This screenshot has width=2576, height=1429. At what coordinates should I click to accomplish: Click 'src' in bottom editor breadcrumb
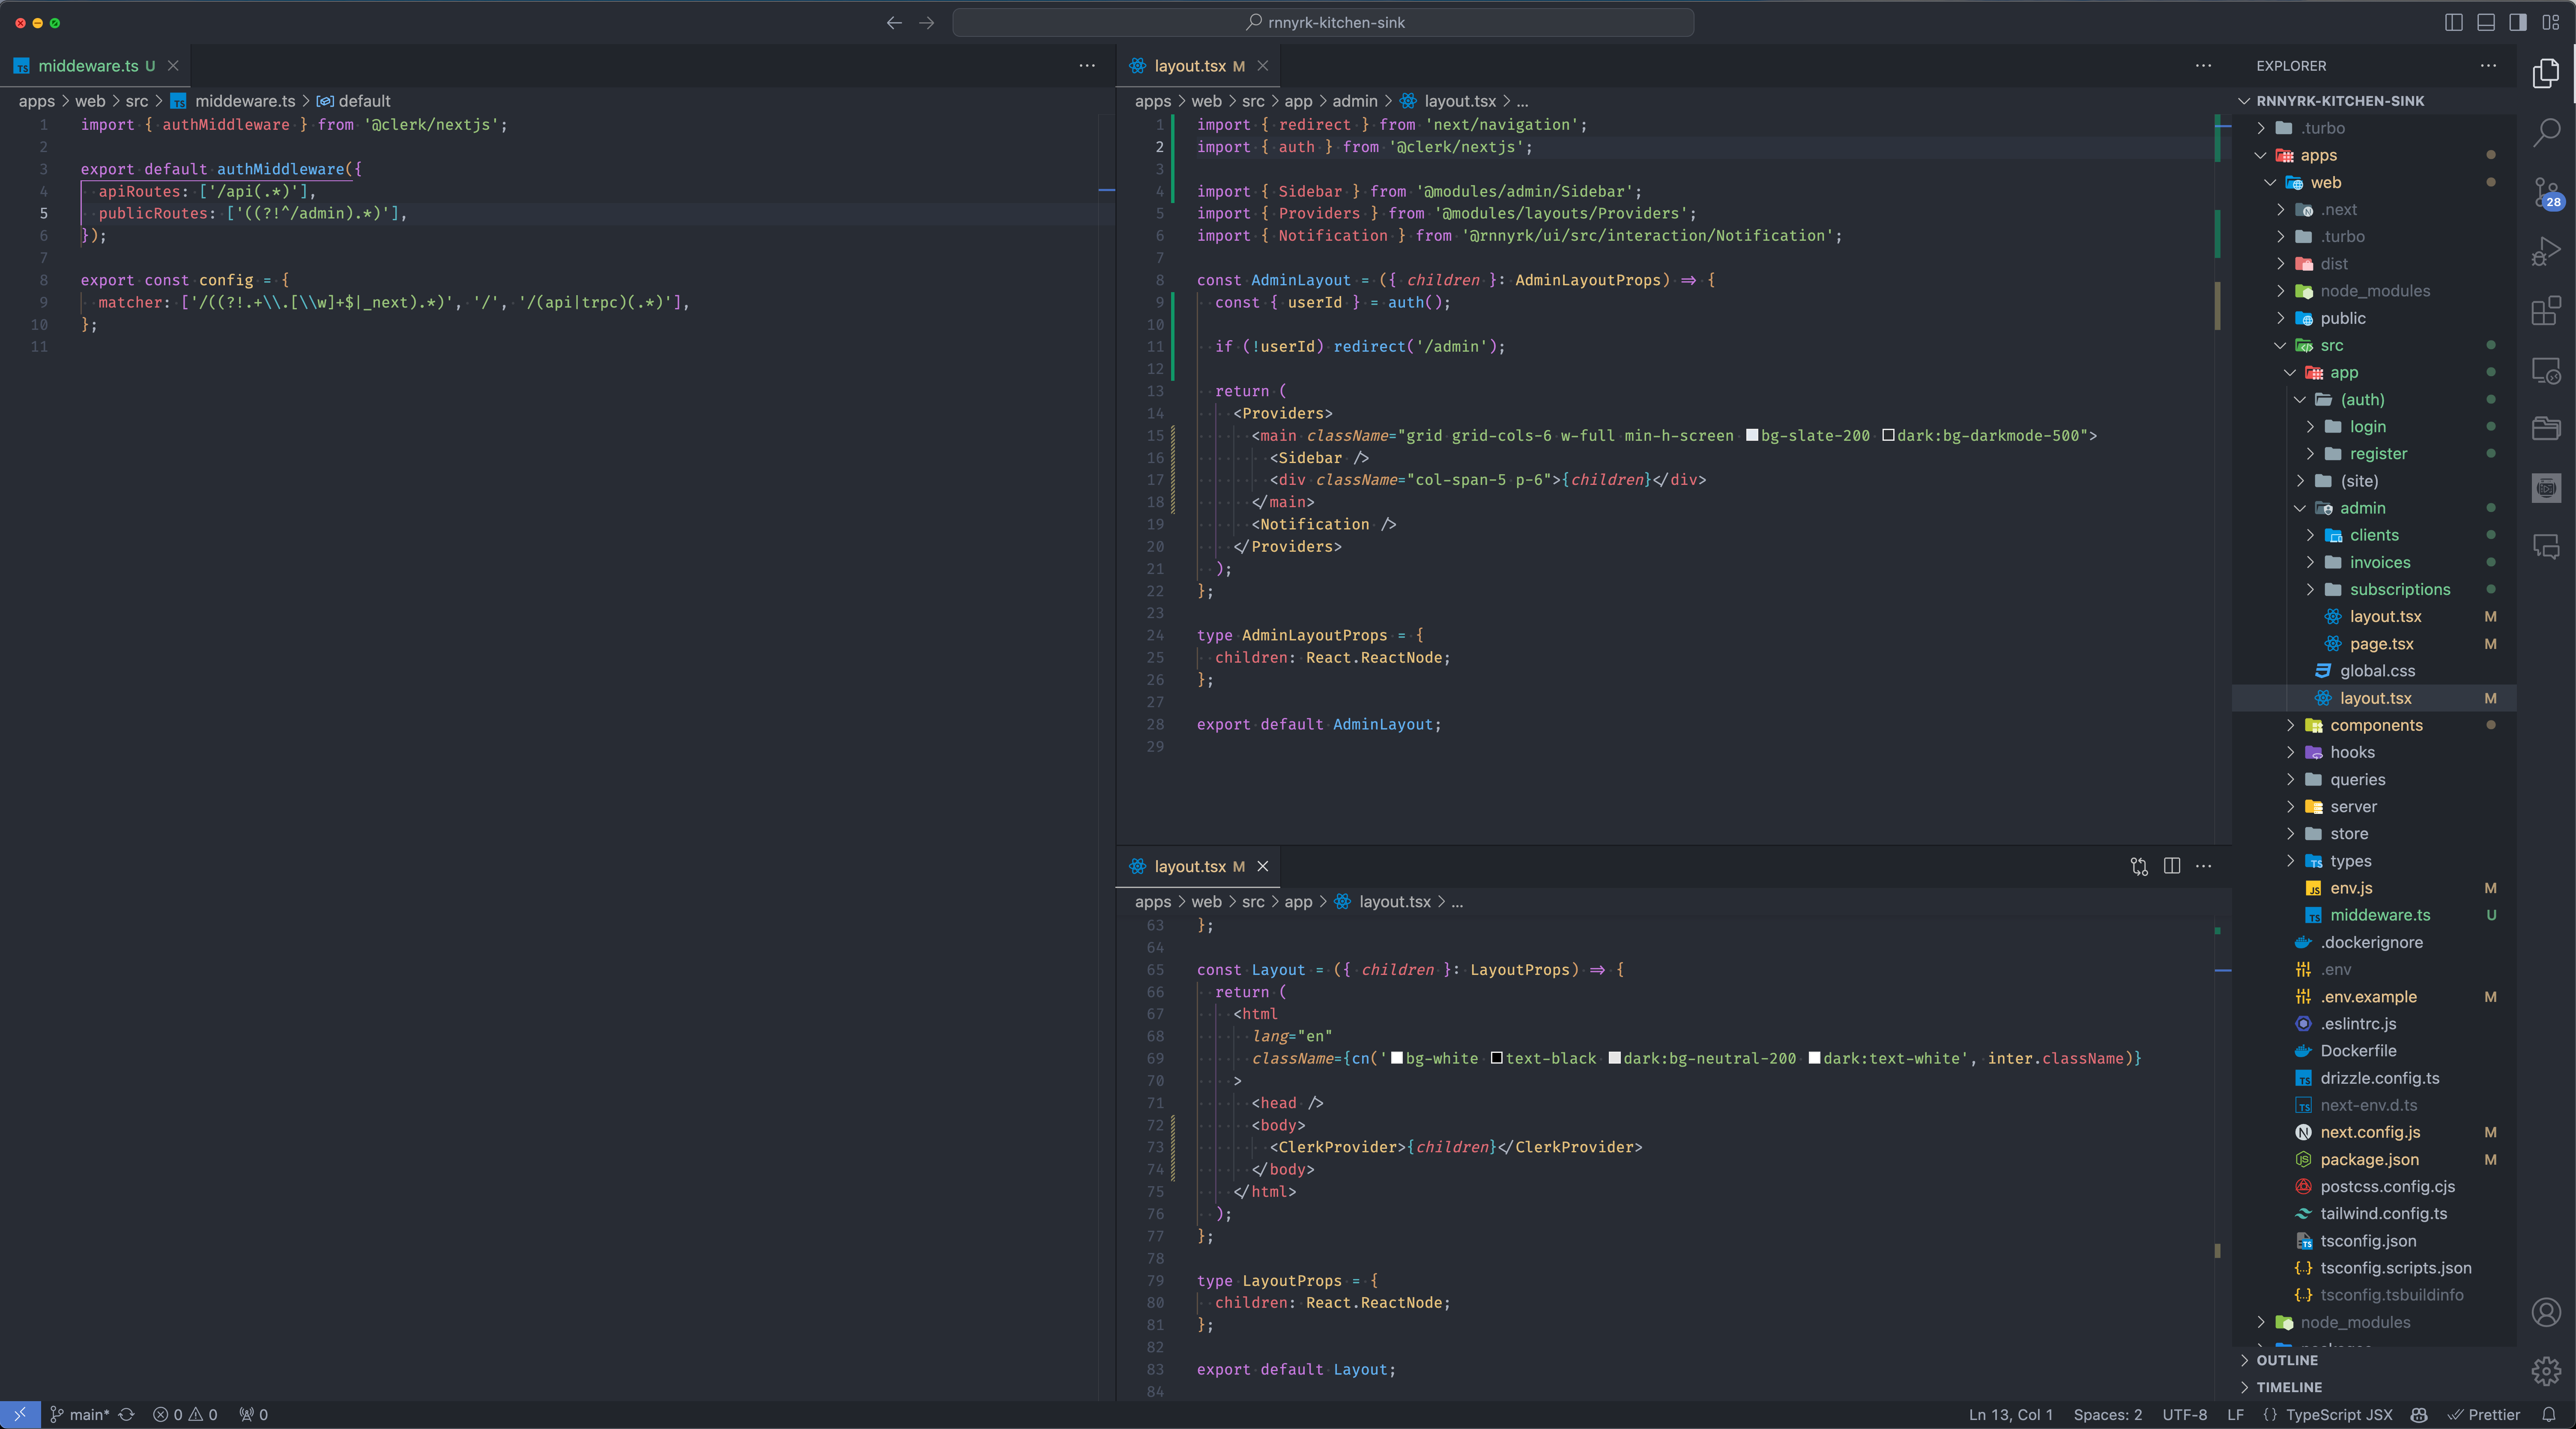1253,902
